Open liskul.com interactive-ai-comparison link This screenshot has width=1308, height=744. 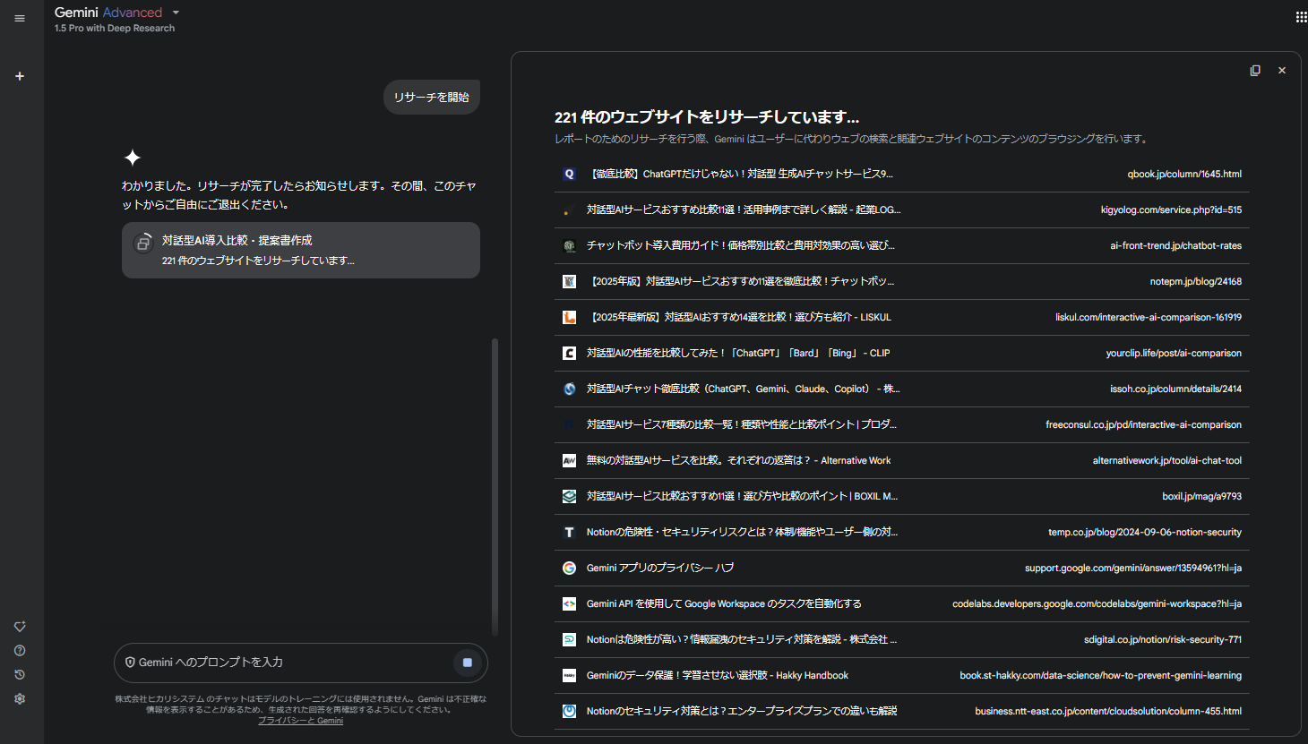coord(1149,318)
